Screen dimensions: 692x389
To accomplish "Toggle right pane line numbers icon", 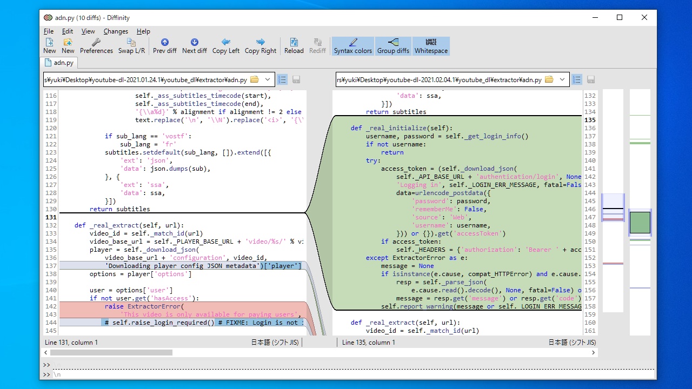I will [x=577, y=79].
